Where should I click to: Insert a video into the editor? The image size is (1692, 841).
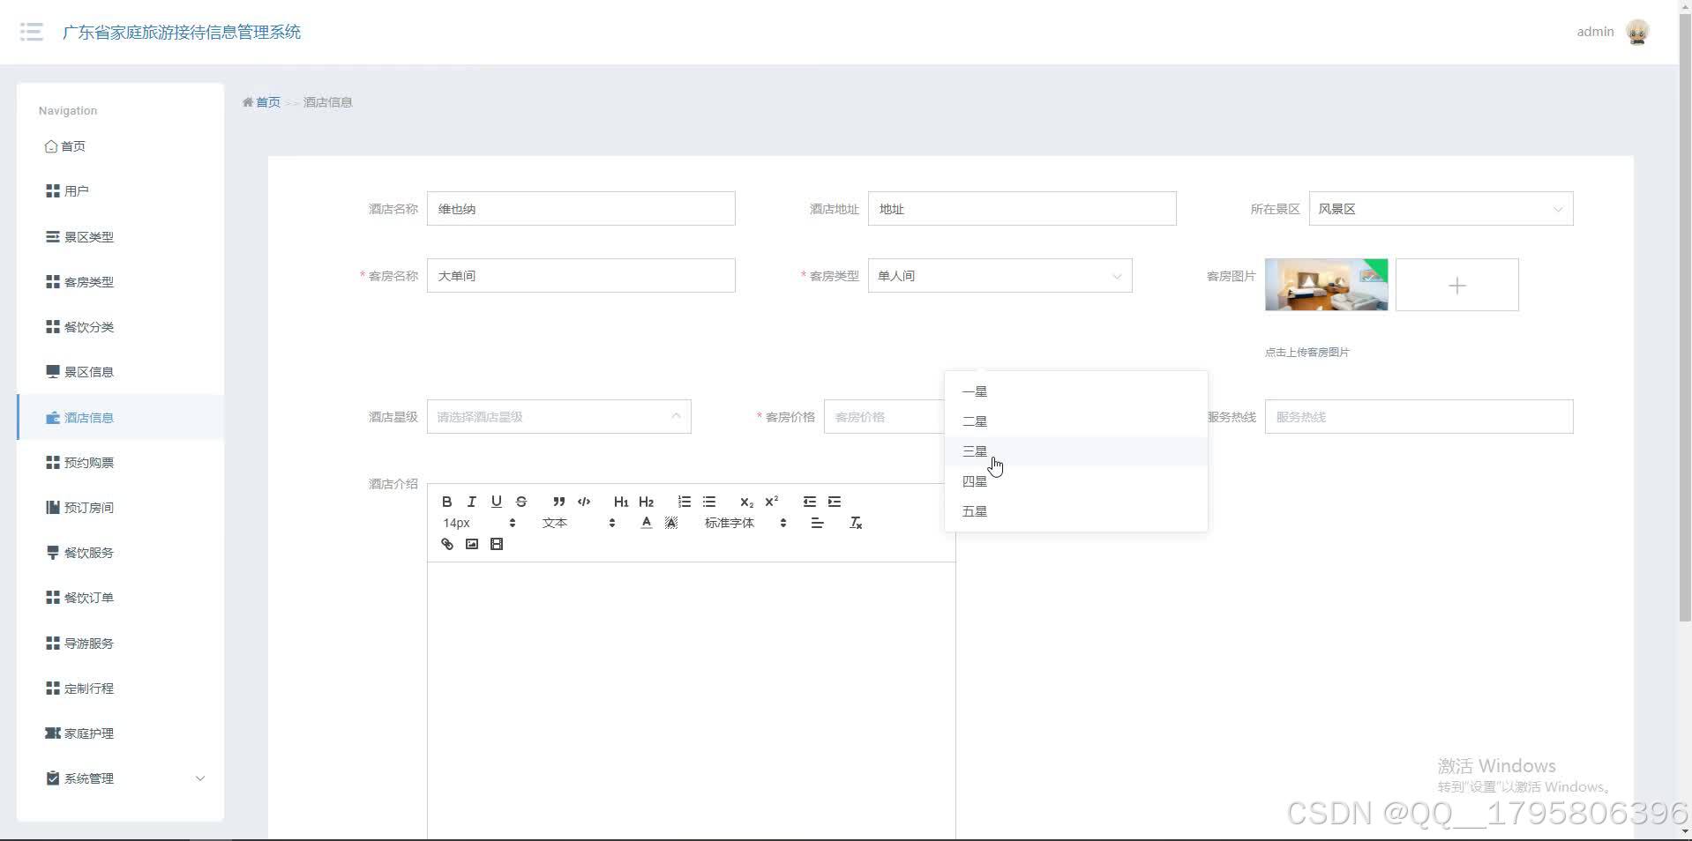tap(497, 544)
